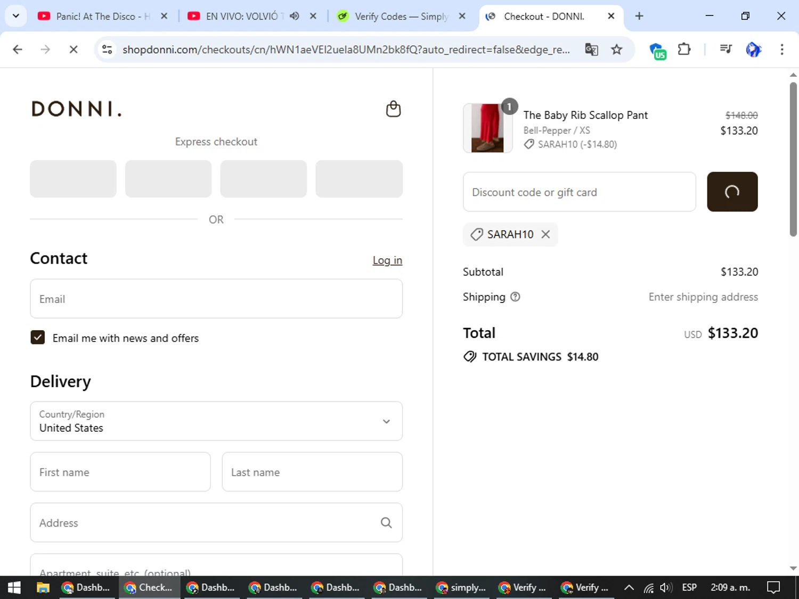The height and width of the screenshot is (599, 799).
Task: Open the media controls icon
Action: click(725, 50)
